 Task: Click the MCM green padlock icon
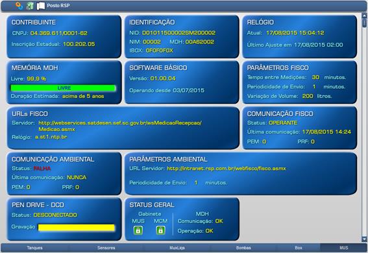(x=160, y=230)
